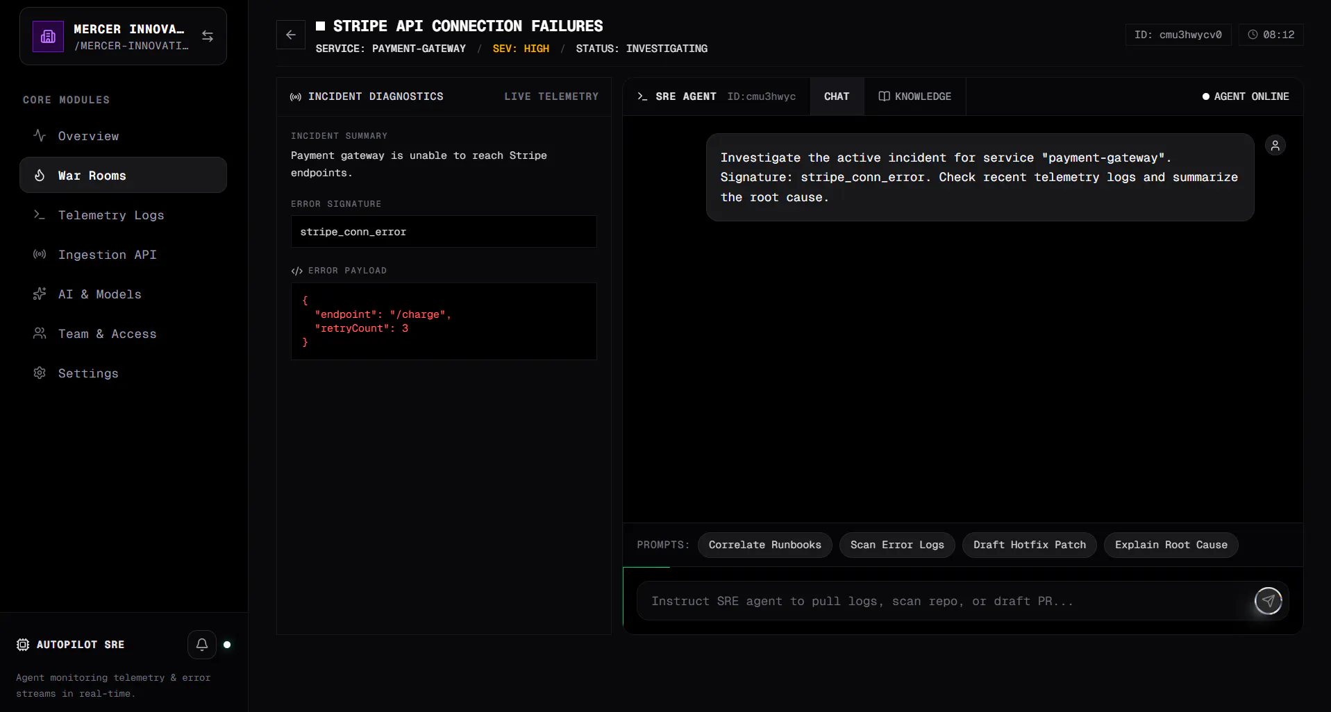Click the user message about payment-gateway incident
The width and height of the screenshot is (1331, 712).
click(x=980, y=178)
